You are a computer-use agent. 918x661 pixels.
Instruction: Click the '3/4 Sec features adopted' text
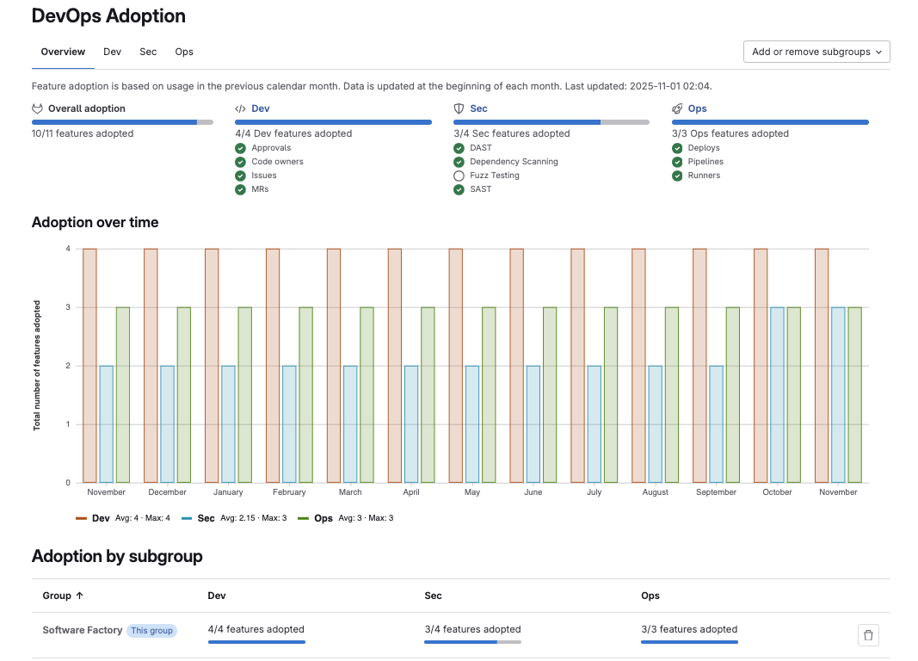(512, 133)
